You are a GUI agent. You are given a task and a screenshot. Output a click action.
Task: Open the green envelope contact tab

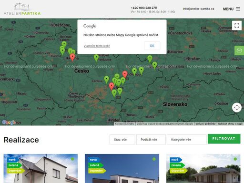[x=239, y=51]
